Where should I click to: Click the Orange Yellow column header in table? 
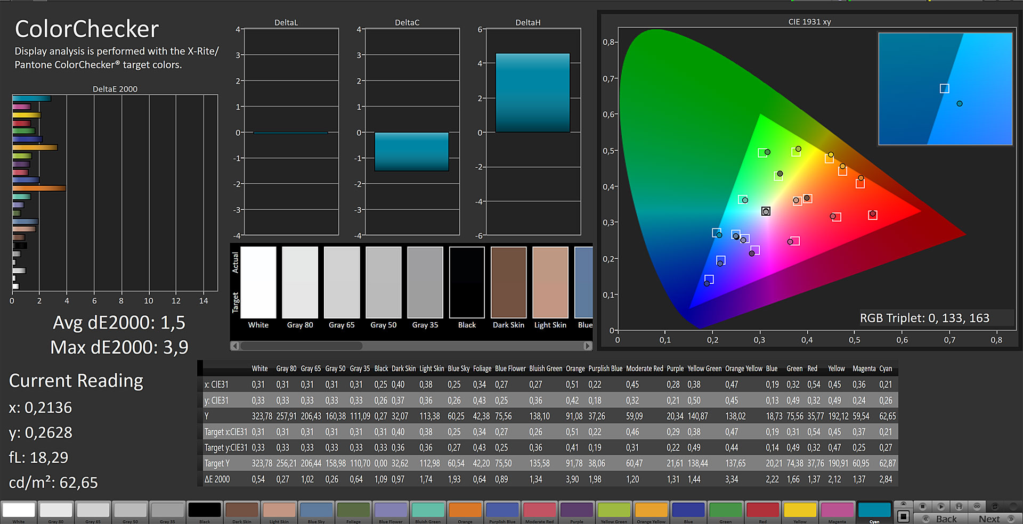pos(743,369)
